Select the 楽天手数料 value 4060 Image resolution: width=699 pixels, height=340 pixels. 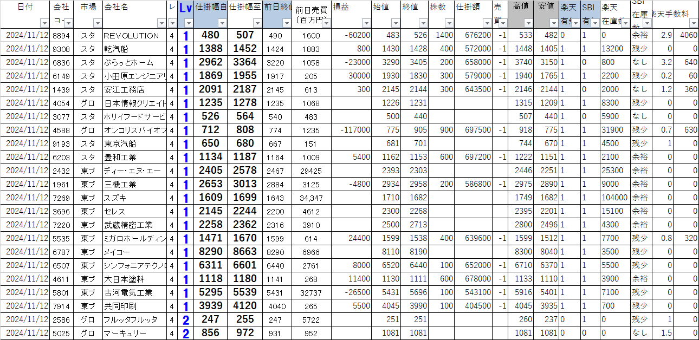point(686,35)
